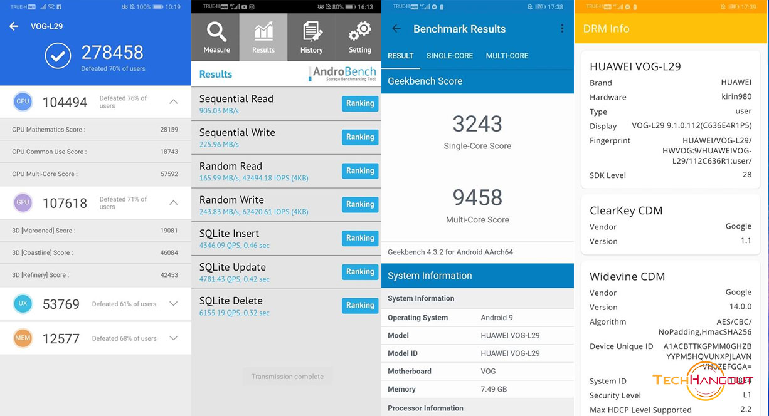
Task: Tap the SQLite Insert result label
Action: [x=229, y=234]
